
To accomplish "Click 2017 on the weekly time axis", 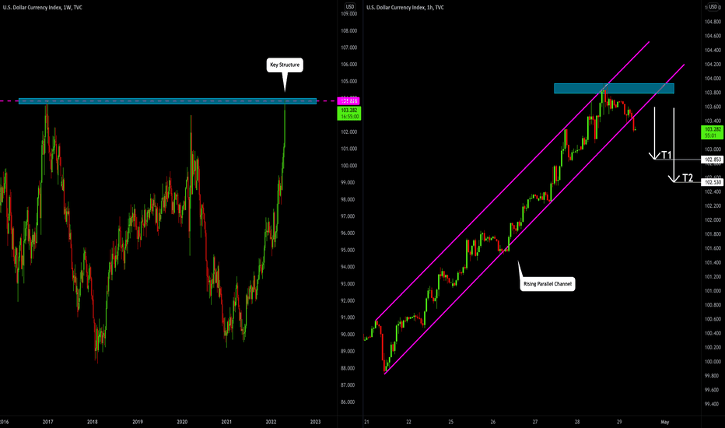I will [x=47, y=422].
